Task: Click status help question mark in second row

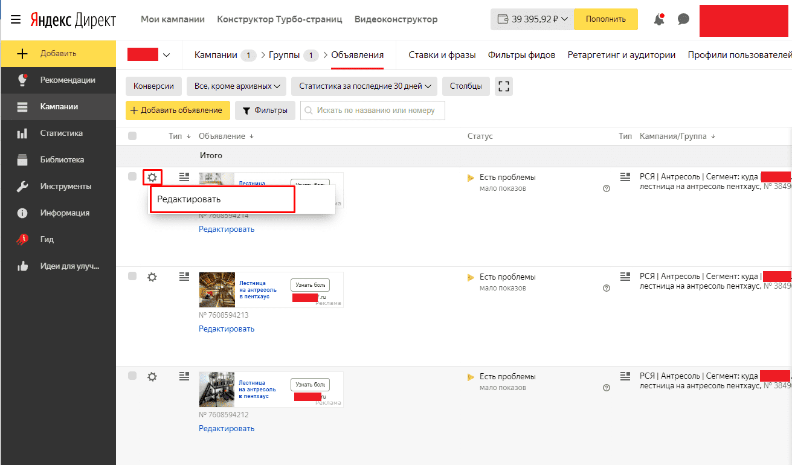Action: (607, 288)
